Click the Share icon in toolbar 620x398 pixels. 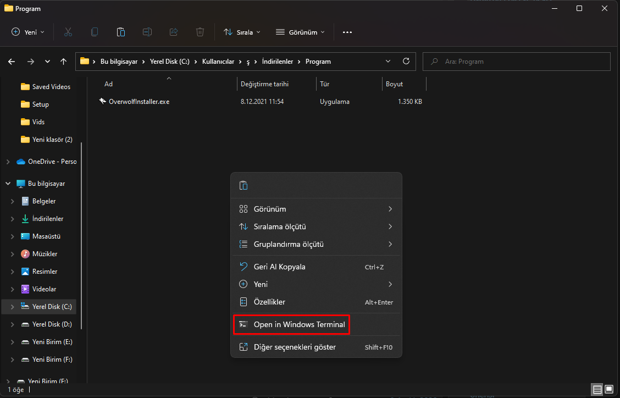pyautogui.click(x=174, y=32)
